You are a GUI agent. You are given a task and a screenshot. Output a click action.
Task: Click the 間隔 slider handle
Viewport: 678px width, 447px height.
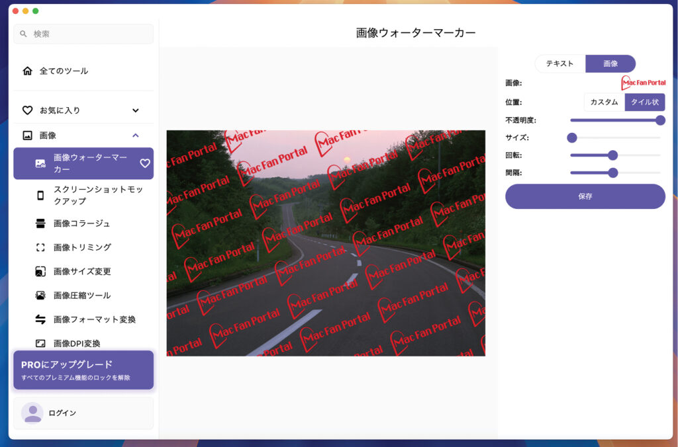pos(612,173)
